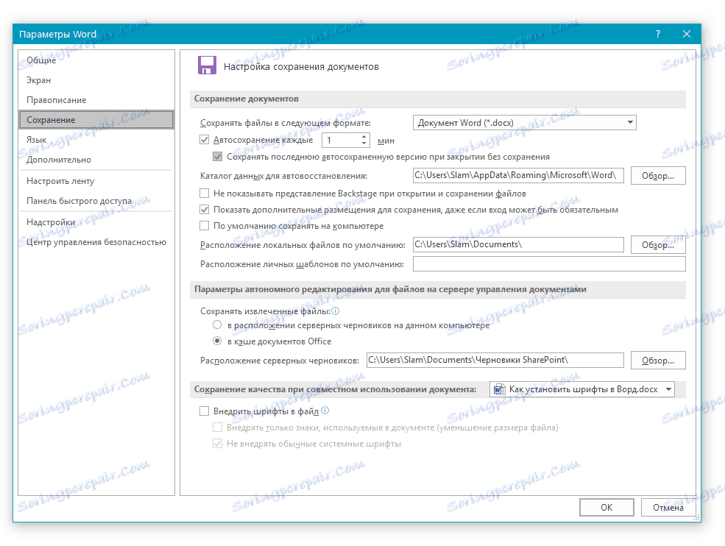Image resolution: width=725 pixels, height=546 pixels.
Task: Open the Экран category
Action: tap(96, 80)
